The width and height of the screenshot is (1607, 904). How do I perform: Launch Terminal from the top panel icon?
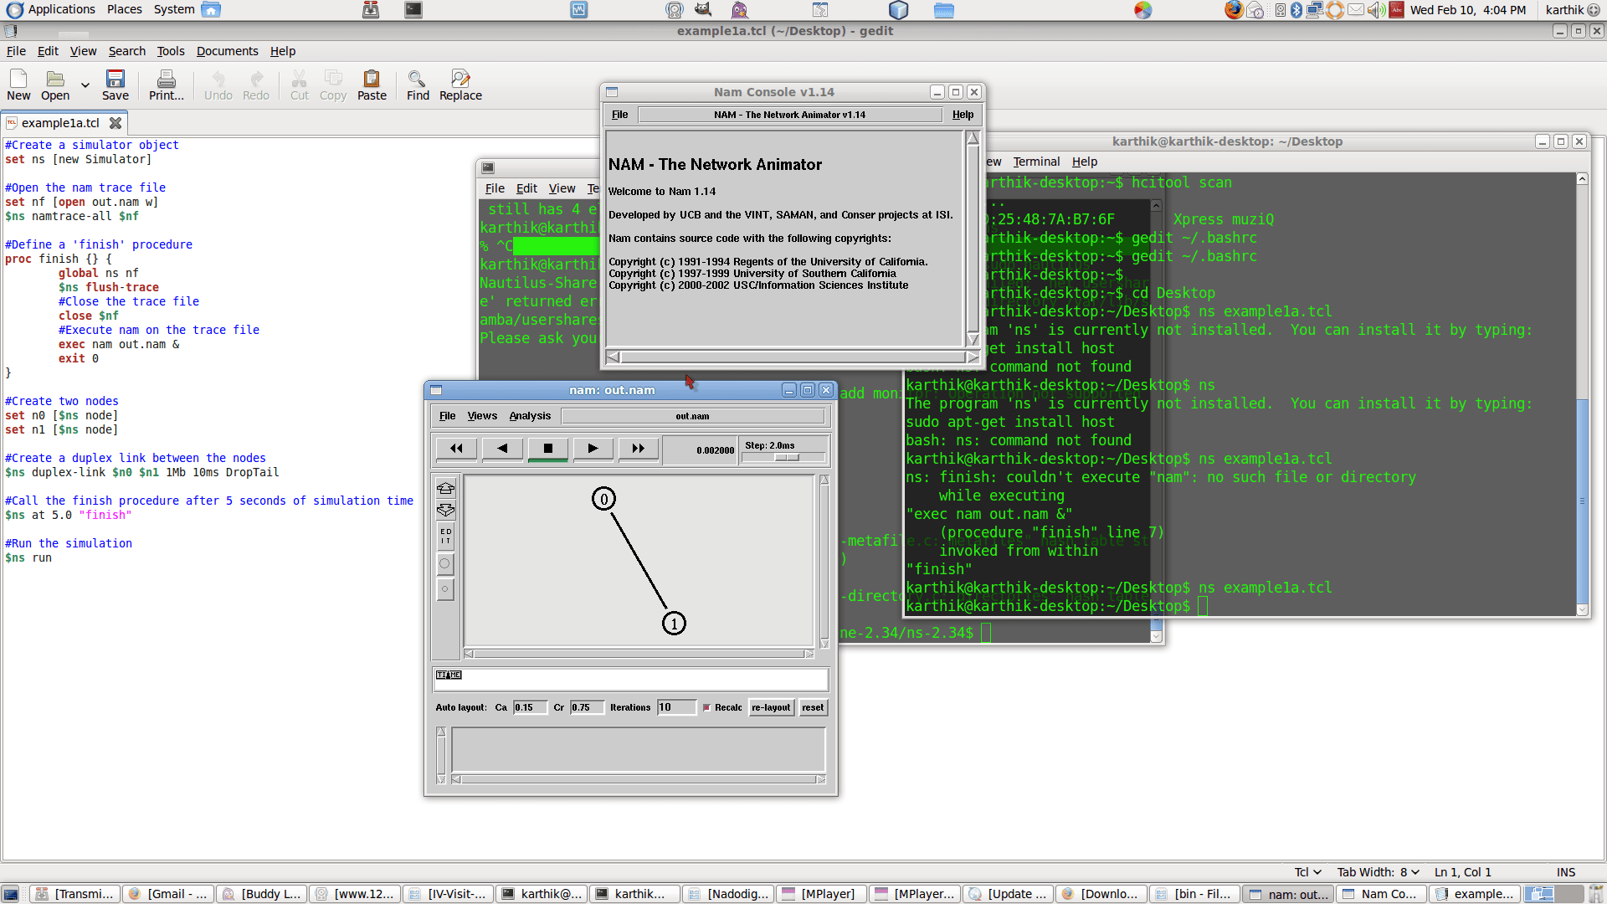[x=413, y=10]
